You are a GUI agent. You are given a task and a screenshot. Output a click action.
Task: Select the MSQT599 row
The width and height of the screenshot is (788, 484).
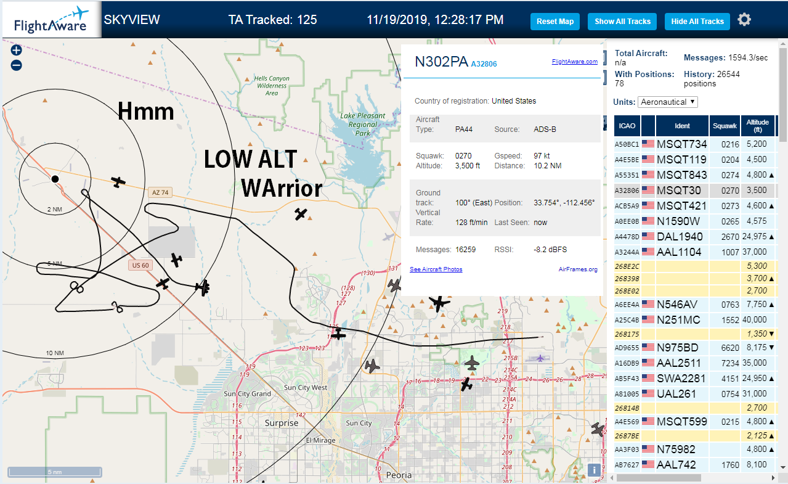pyautogui.click(x=695, y=422)
